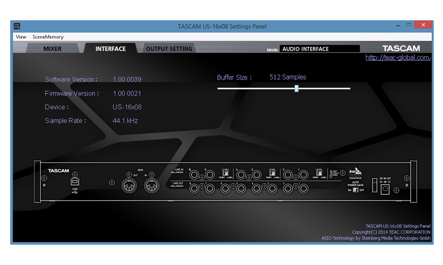The height and width of the screenshot is (265, 443).
Task: Click the LINE OUT 4 jack
Action: (x=257, y=189)
